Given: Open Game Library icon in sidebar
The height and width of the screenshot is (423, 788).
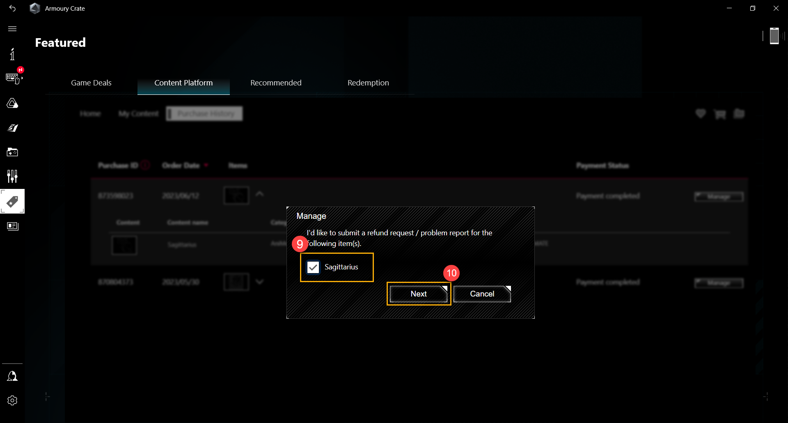Looking at the screenshot, I should point(12,152).
